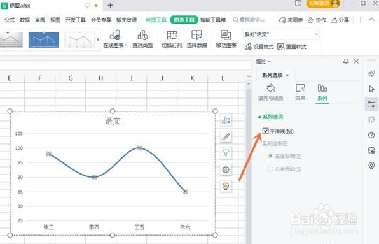Screen dimensions: 379x244
Task: Open the 会员专享 ribbon tab
Action: (x=101, y=20)
